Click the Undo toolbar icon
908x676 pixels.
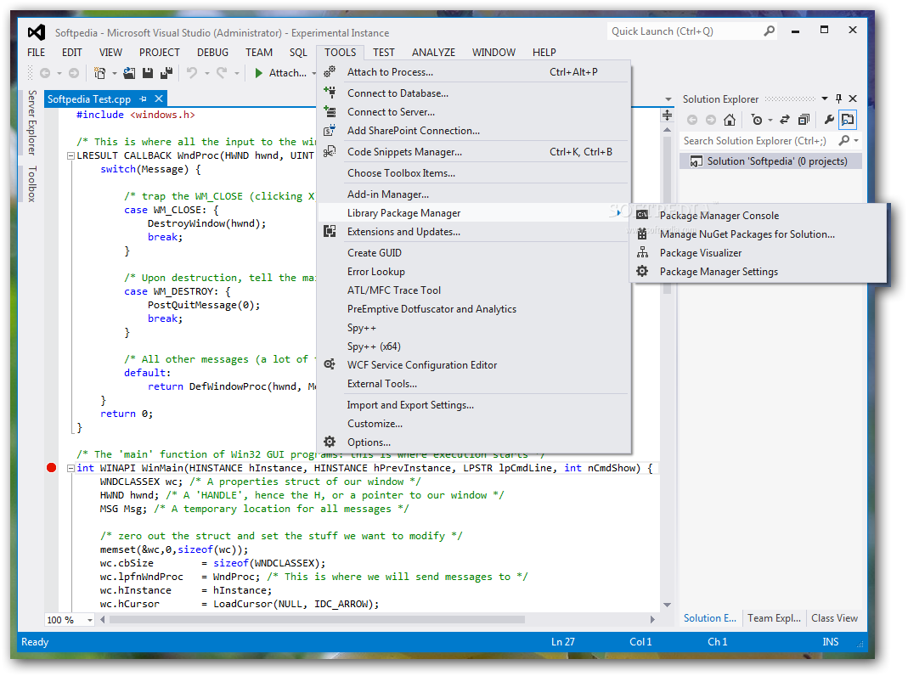click(192, 73)
